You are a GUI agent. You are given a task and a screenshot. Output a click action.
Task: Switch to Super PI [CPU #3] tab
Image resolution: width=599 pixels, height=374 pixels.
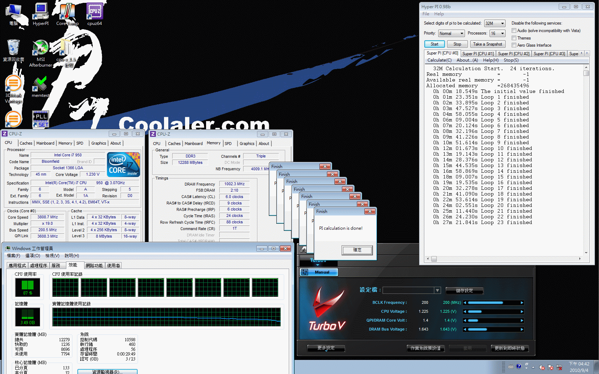click(x=549, y=54)
